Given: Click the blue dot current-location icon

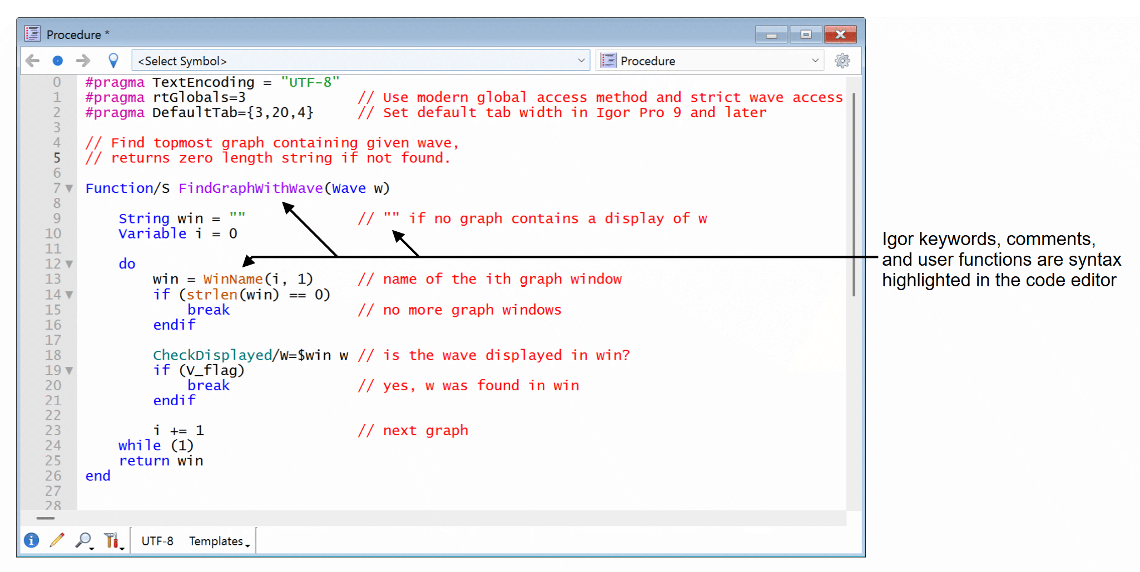Looking at the screenshot, I should pyautogui.click(x=58, y=61).
